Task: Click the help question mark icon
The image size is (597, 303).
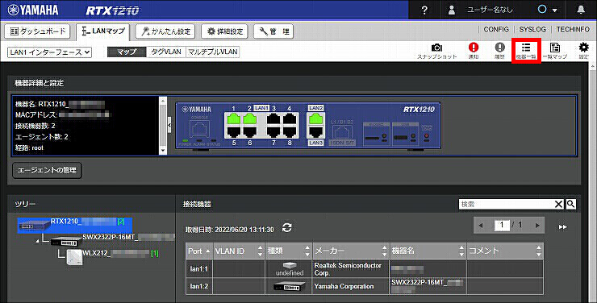Action: (x=424, y=10)
